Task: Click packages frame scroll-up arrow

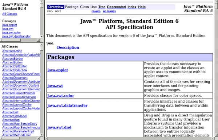Action: (x=41, y=2)
